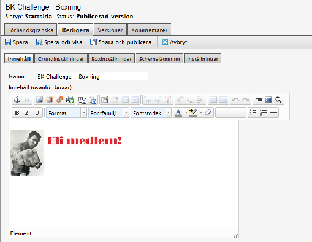Toggle underline formatting
This screenshot has width=312, height=242.
[37, 113]
